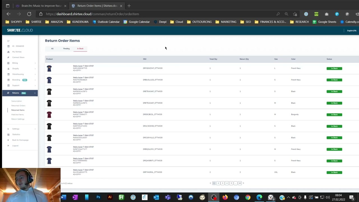Open Illustrator from the taskbar
Screen dimensions: 359x202
(x=110, y=197)
